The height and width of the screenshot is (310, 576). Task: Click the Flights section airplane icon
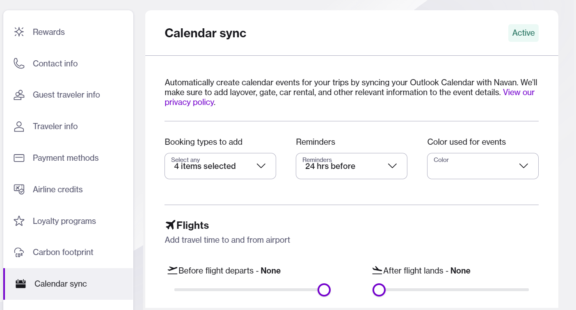tap(170, 225)
